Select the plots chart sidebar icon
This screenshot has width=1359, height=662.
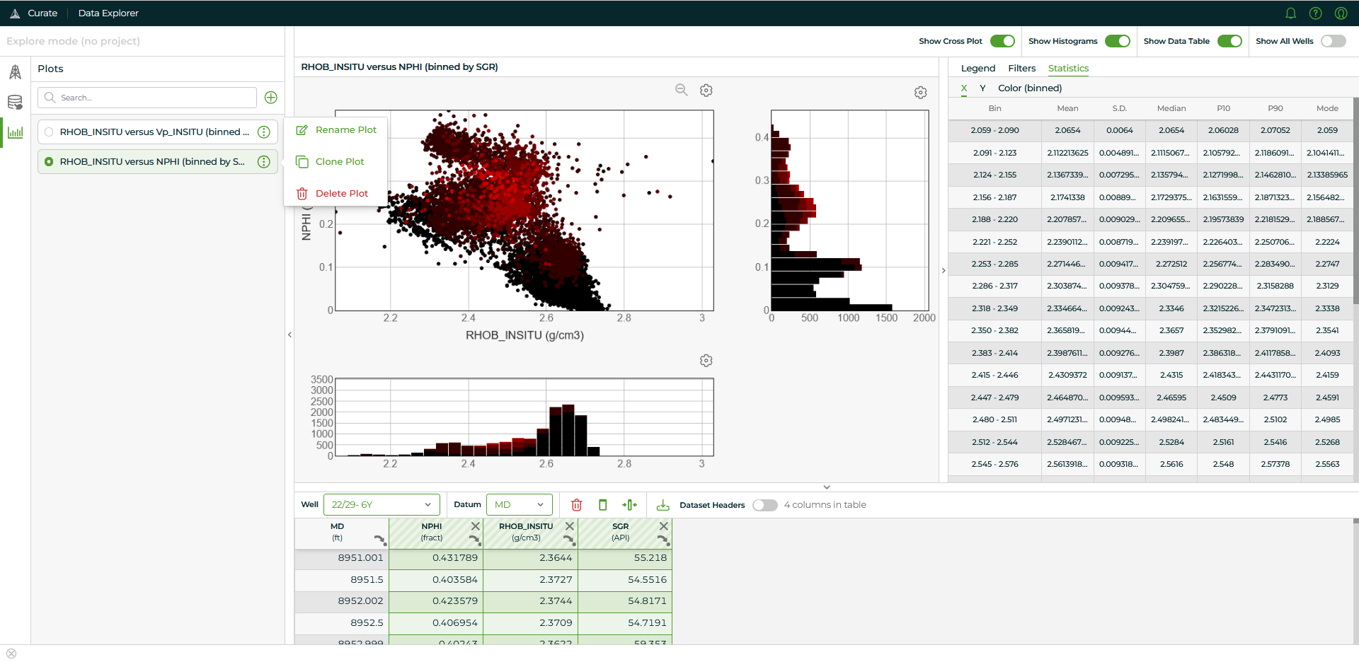[15, 132]
